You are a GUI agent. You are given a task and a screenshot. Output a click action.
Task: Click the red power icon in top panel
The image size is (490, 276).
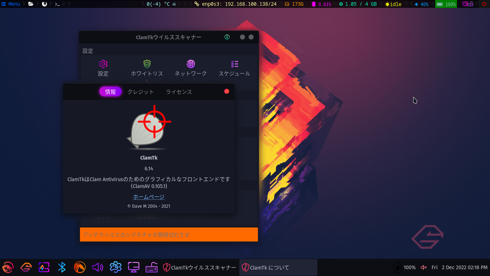click(x=484, y=4)
